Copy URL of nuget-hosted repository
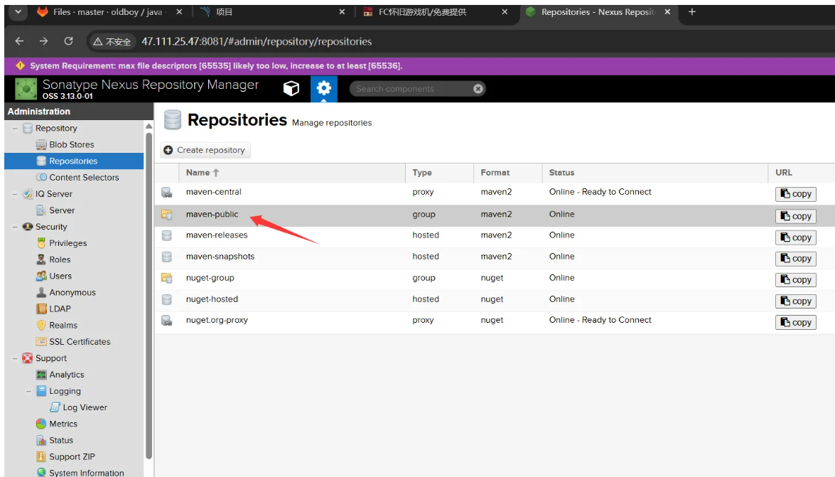The height and width of the screenshot is (477, 835). tap(796, 301)
